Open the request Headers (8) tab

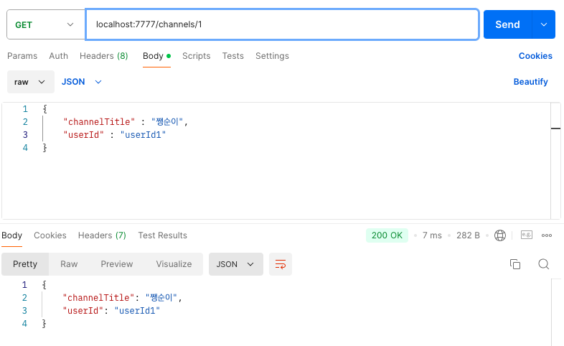[x=103, y=56]
